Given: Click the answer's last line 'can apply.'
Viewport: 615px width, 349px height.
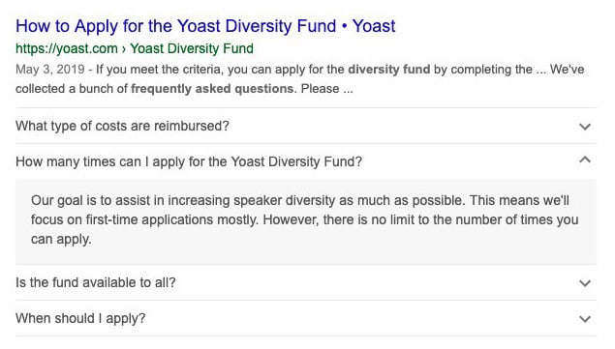Looking at the screenshot, I should pos(61,240).
